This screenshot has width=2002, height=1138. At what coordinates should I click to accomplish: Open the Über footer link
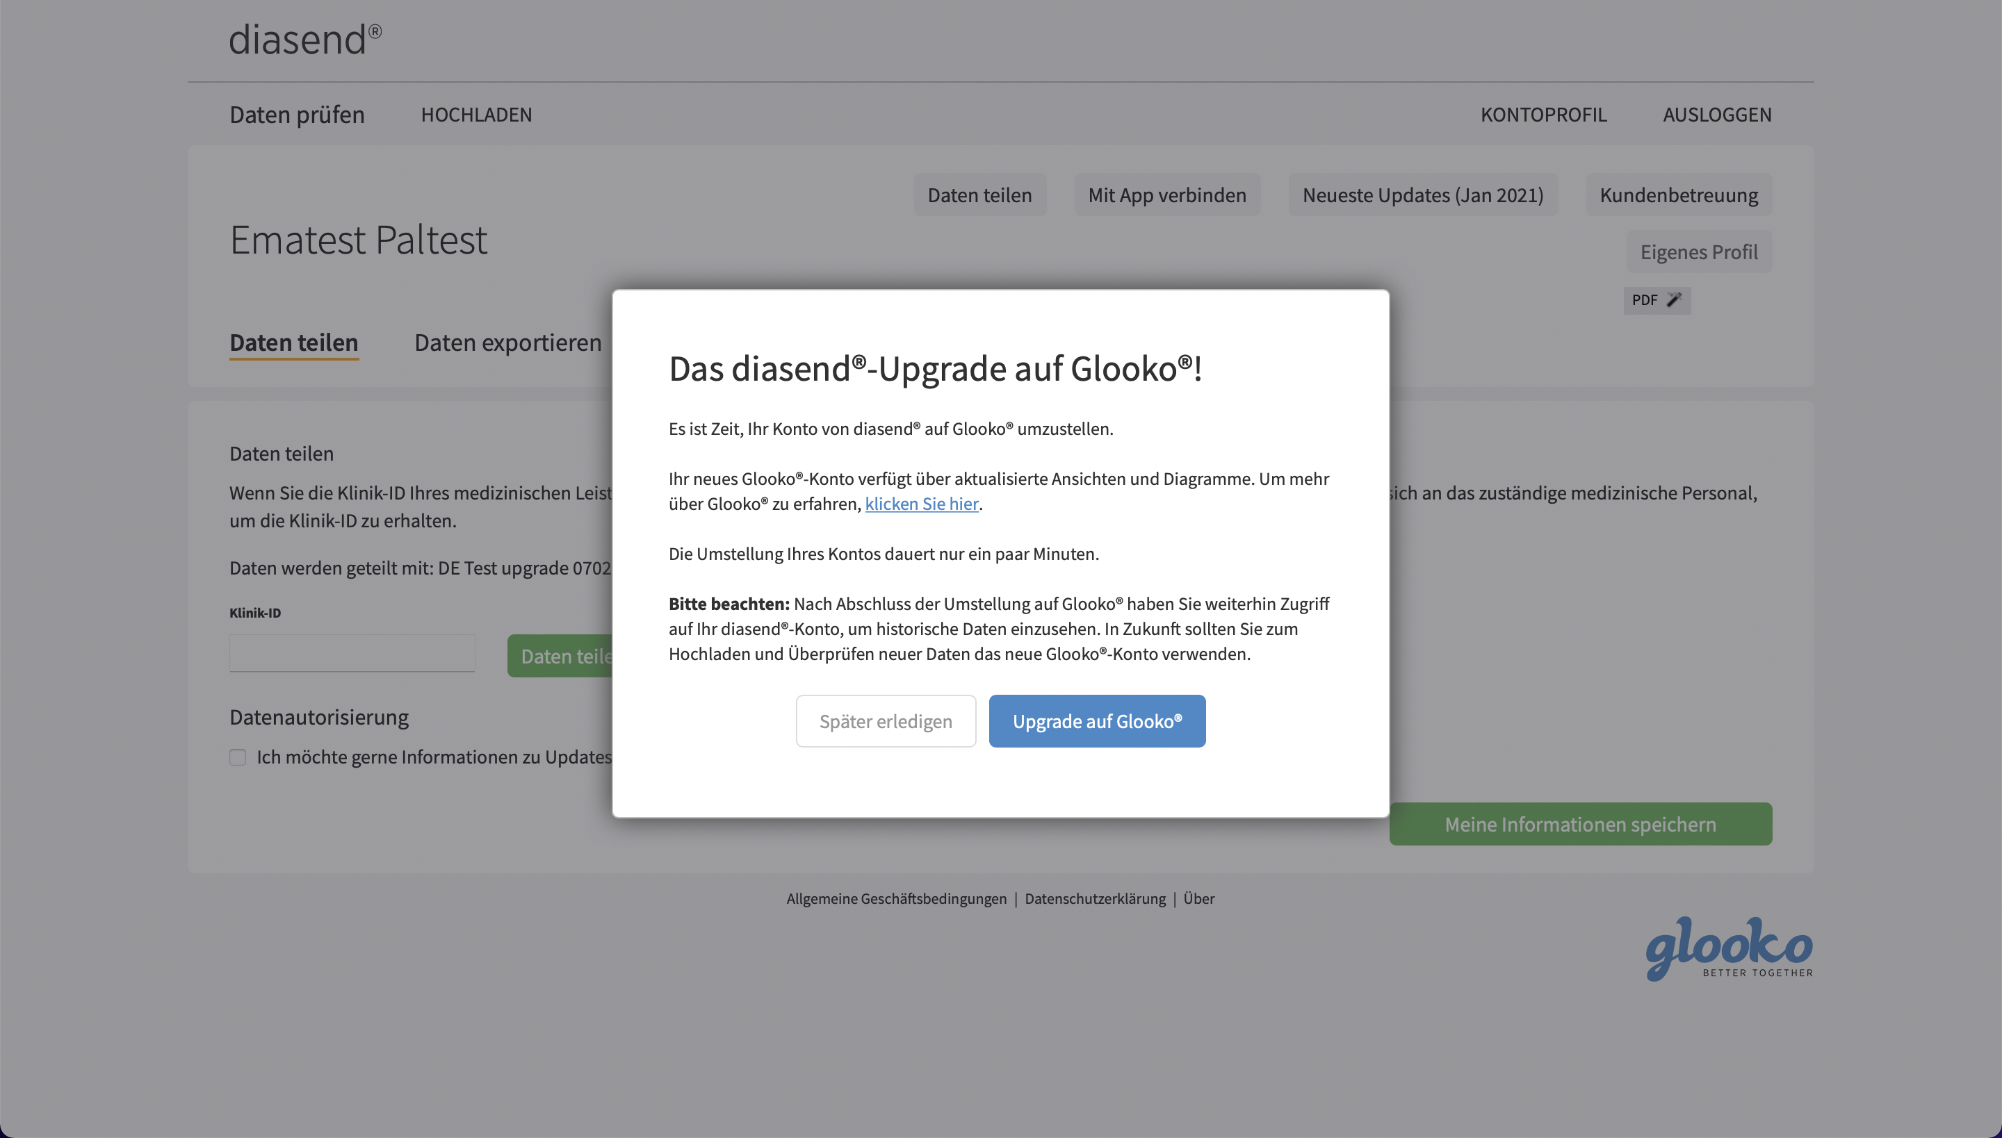[x=1199, y=899]
